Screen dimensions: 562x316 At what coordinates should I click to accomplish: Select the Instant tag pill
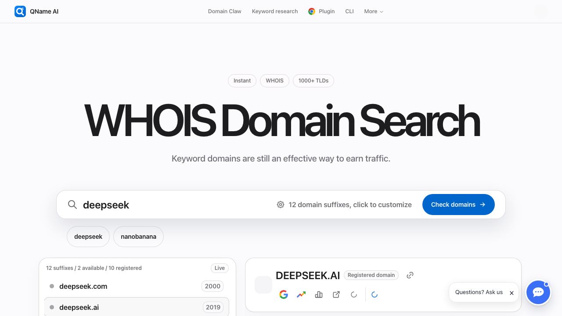click(242, 81)
